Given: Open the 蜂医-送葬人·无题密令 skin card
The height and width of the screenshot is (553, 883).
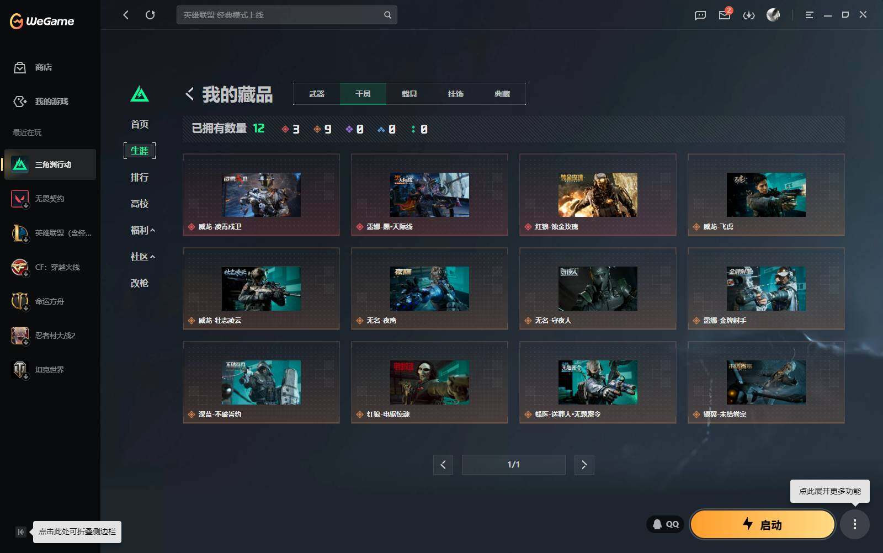Looking at the screenshot, I should [598, 382].
